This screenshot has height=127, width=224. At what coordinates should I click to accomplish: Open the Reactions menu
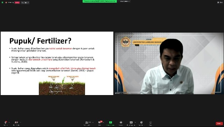(x=141, y=123)
